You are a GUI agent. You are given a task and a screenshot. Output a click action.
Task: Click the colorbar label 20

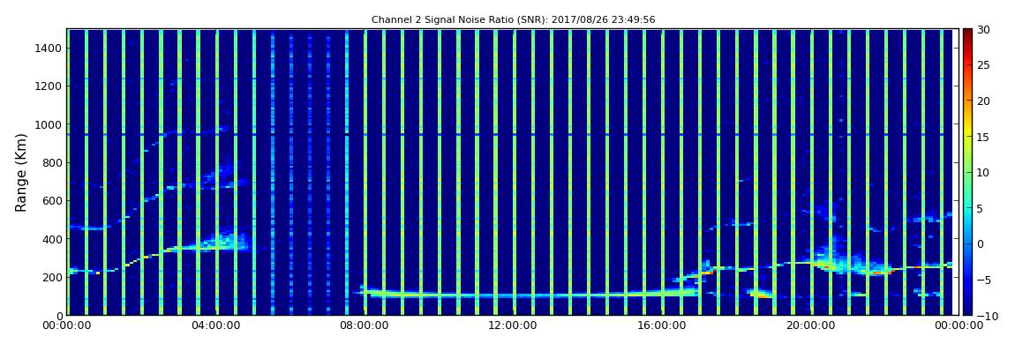click(x=984, y=101)
